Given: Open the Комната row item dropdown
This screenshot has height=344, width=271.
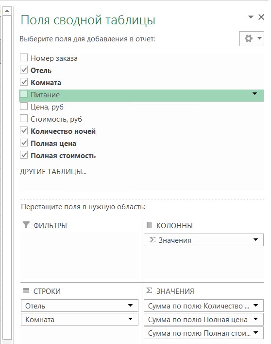Looking at the screenshot, I should [130, 319].
